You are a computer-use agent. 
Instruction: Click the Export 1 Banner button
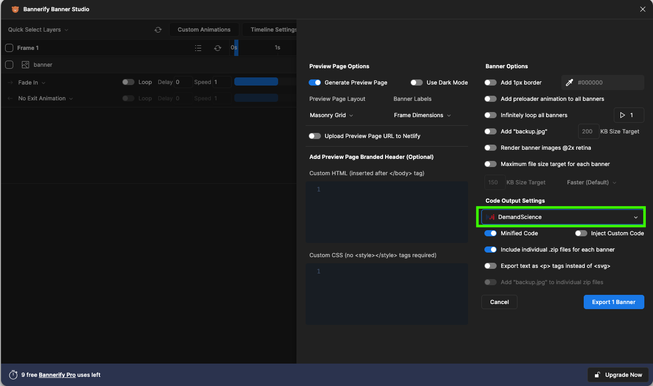point(613,302)
